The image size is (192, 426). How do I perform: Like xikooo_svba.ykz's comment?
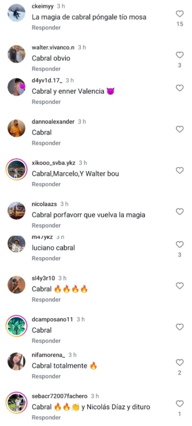[x=180, y=171]
